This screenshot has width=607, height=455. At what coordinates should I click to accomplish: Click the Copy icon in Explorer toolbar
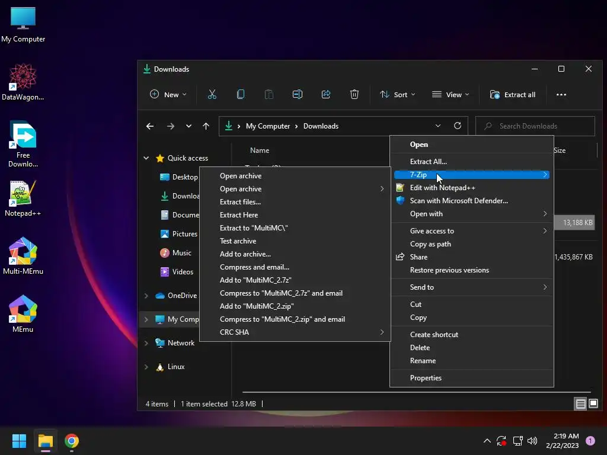click(241, 94)
